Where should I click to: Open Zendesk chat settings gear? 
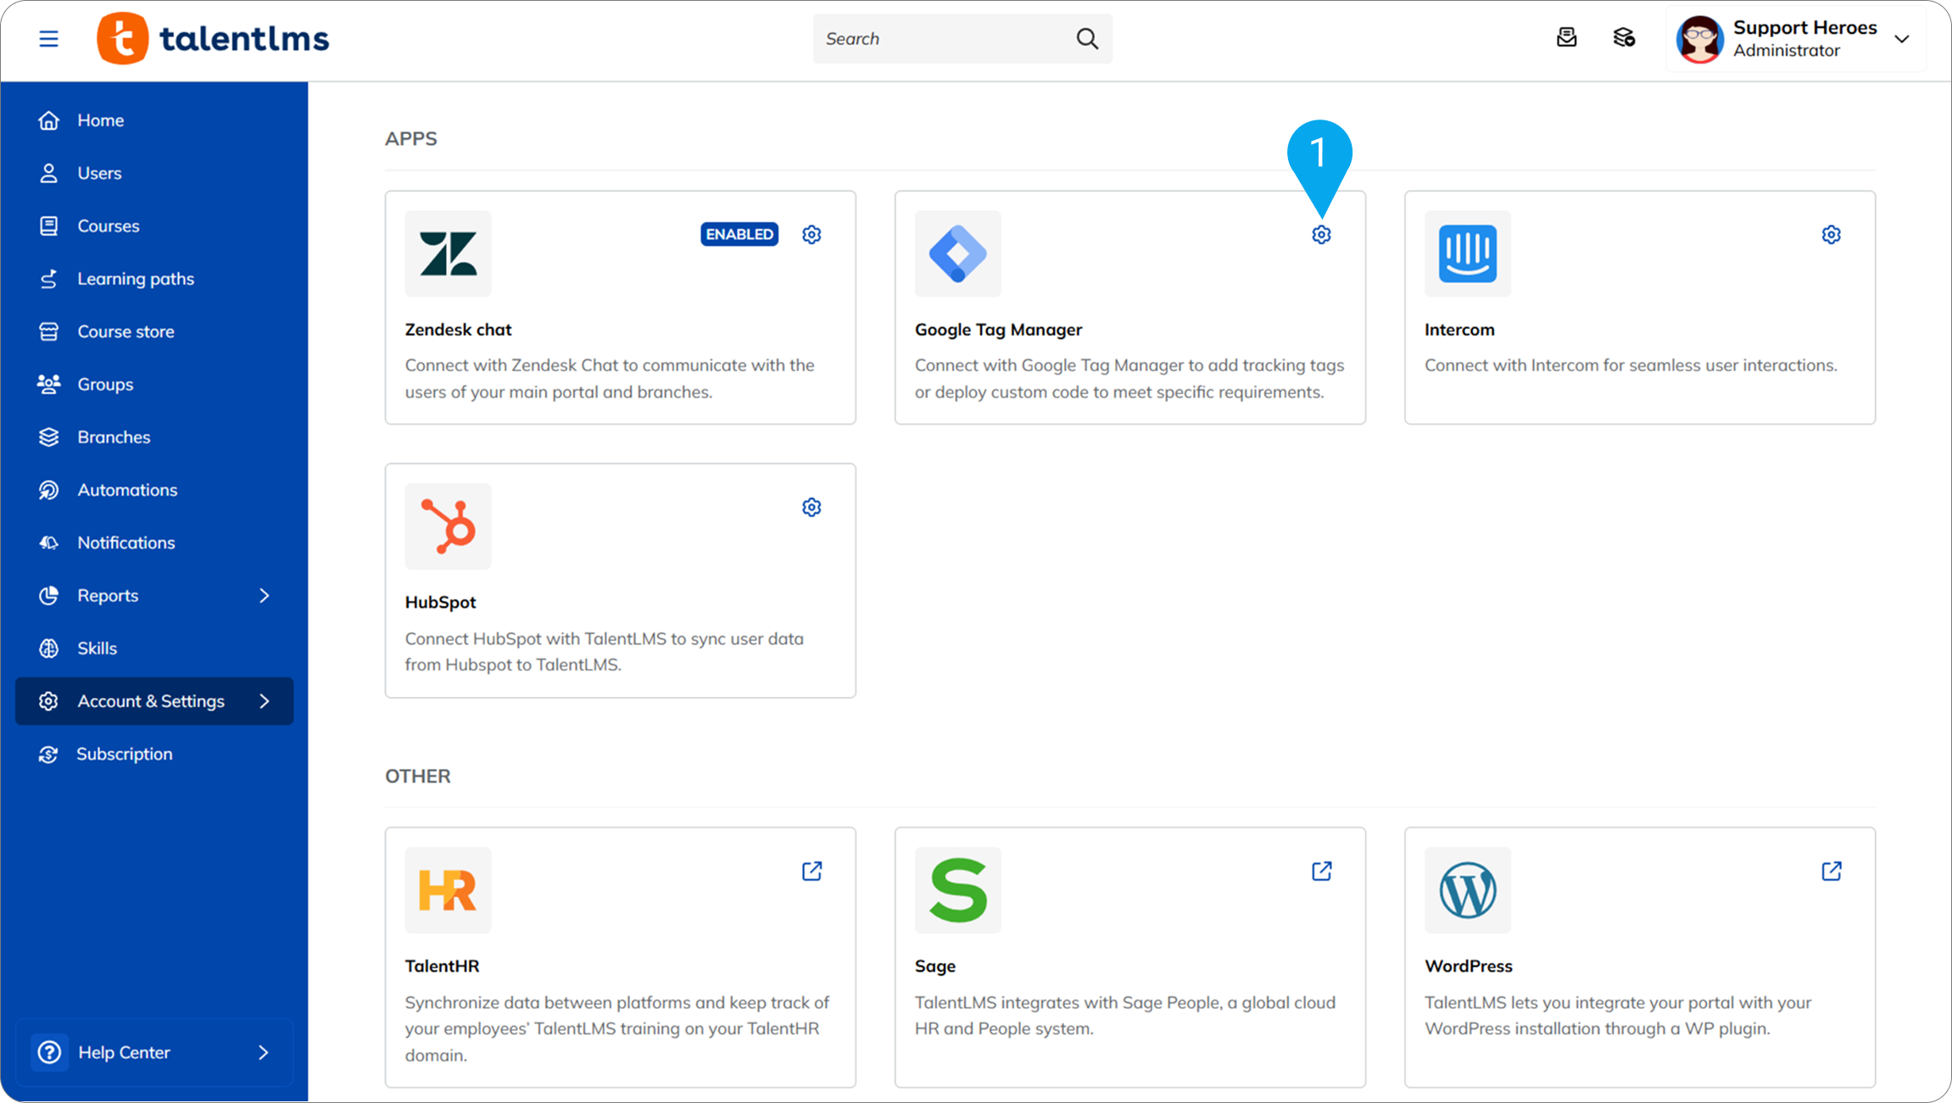pos(811,235)
